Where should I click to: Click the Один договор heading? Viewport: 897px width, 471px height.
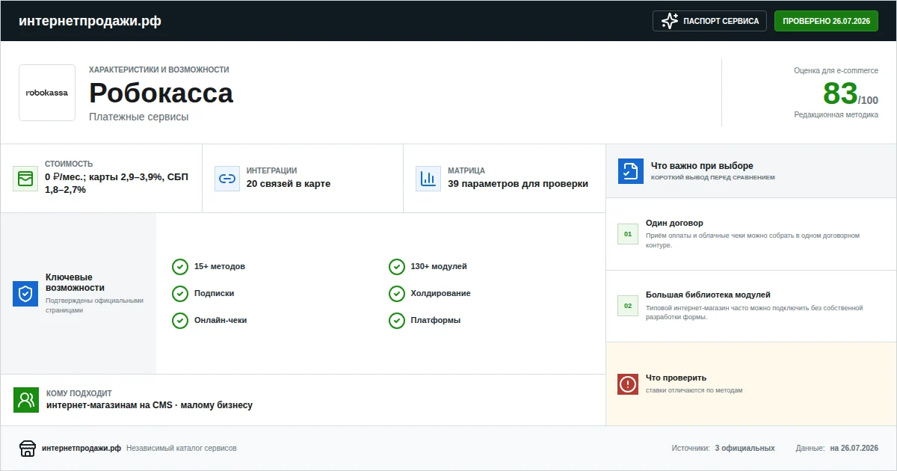(674, 223)
